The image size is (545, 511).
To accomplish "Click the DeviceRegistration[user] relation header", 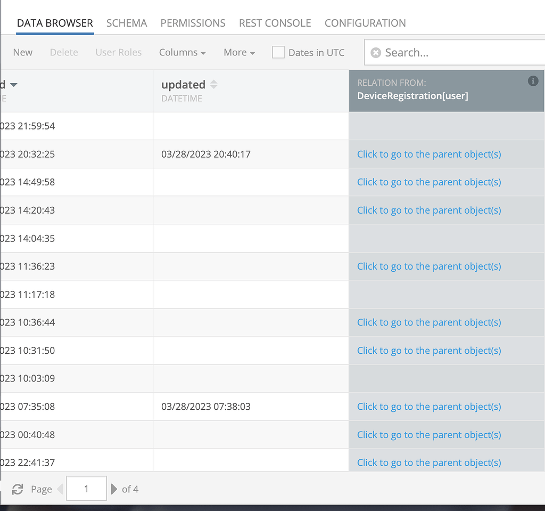I will tap(447, 91).
